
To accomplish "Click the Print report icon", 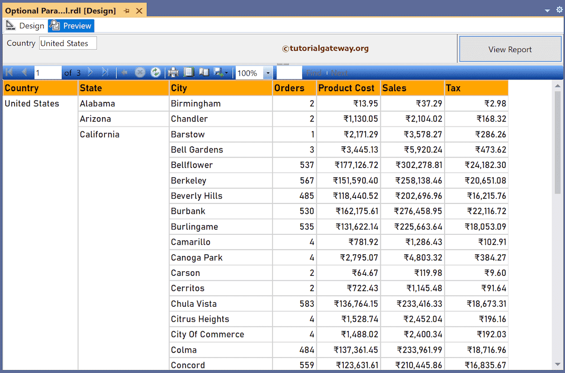I will point(173,72).
